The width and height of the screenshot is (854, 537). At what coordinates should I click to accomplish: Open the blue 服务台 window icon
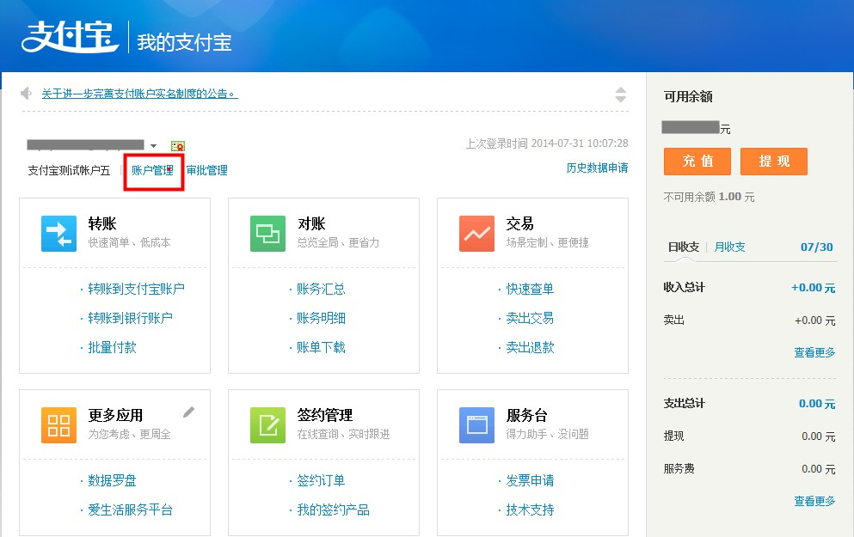(x=476, y=425)
